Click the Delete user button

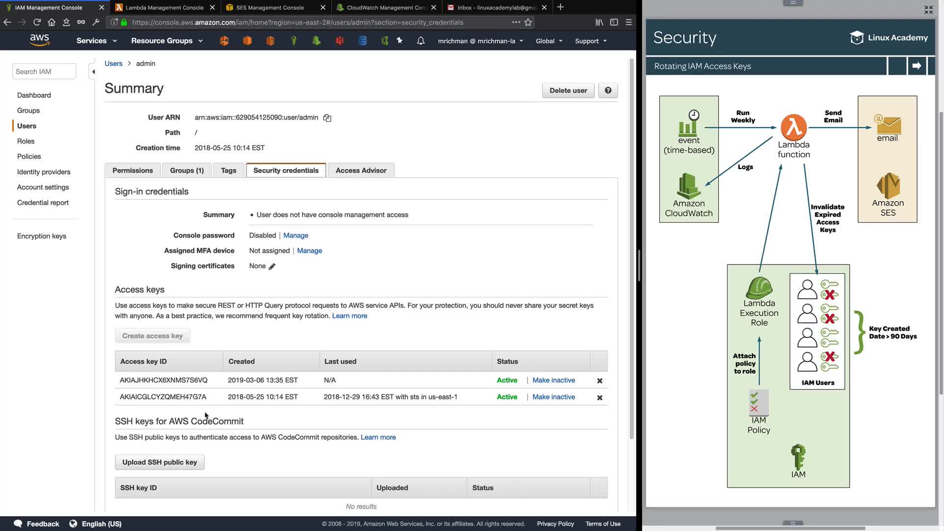coord(568,90)
